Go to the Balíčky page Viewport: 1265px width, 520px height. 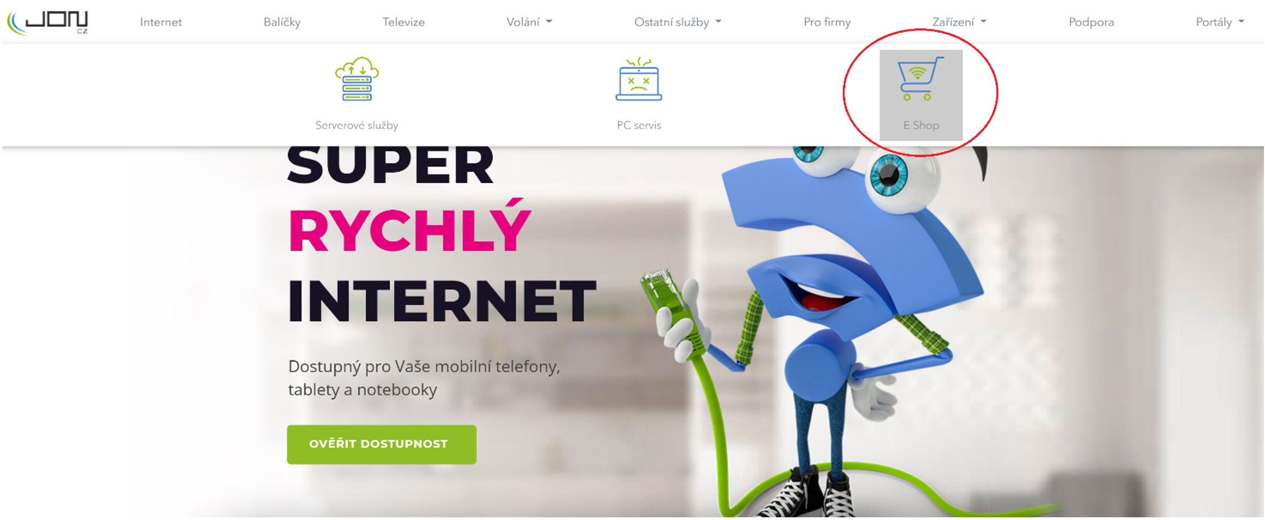point(282,22)
